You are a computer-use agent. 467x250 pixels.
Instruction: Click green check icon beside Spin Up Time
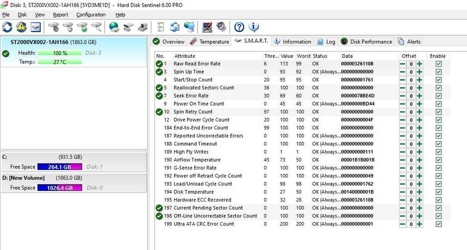(x=159, y=72)
